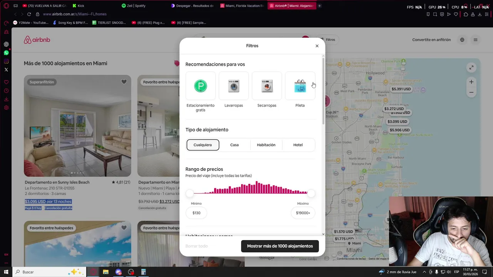Click the Airbnb logo

tap(37, 40)
